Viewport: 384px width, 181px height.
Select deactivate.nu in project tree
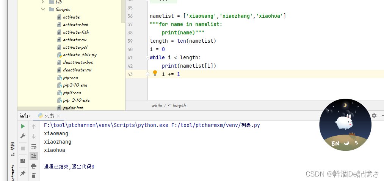click(x=77, y=70)
